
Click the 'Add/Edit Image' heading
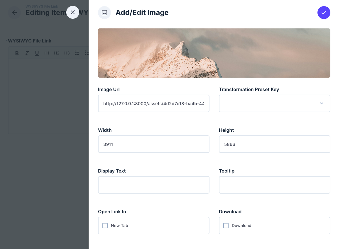142,13
